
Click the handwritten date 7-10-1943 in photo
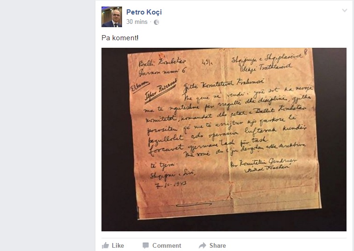pos(171,185)
